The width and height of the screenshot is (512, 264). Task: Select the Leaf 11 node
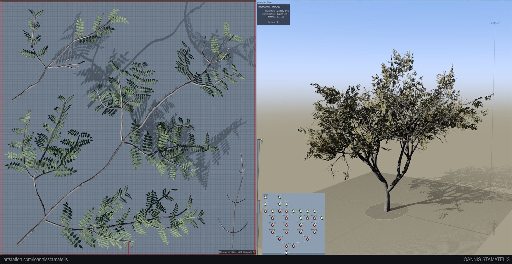[294, 211]
